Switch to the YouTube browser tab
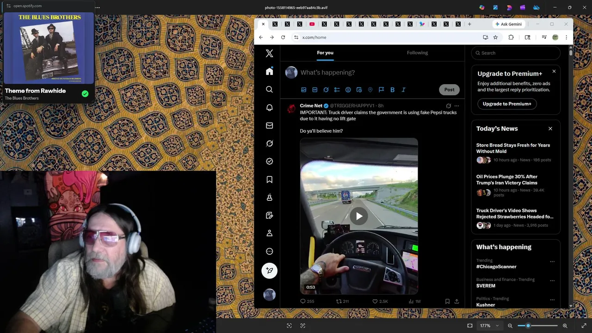 [x=312, y=24]
